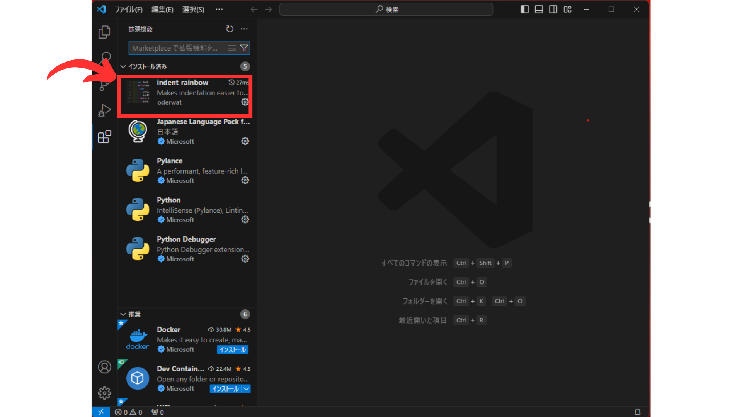
Task: Open the Source Control view
Action: click(104, 84)
